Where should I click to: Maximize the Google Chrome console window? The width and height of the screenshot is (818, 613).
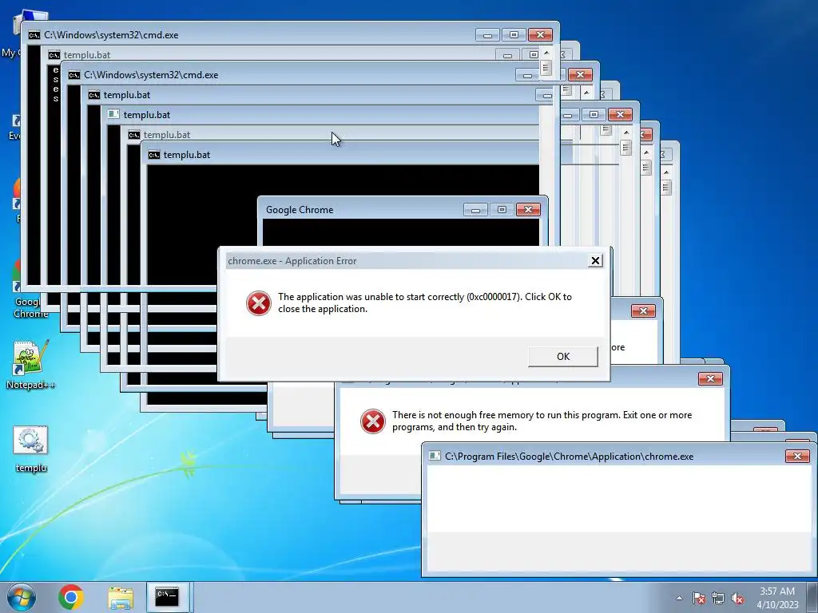point(502,210)
